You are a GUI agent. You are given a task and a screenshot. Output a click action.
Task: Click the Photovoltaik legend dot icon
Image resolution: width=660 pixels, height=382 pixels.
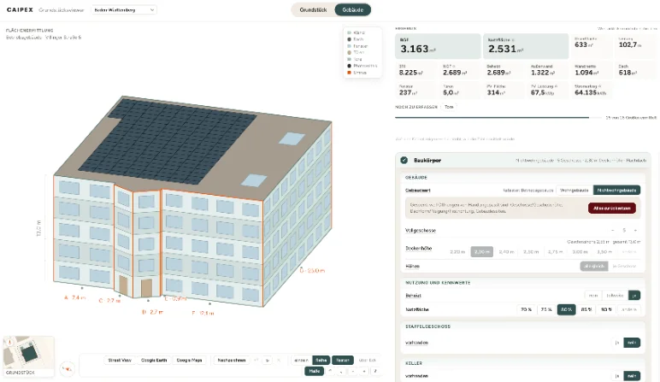point(349,66)
